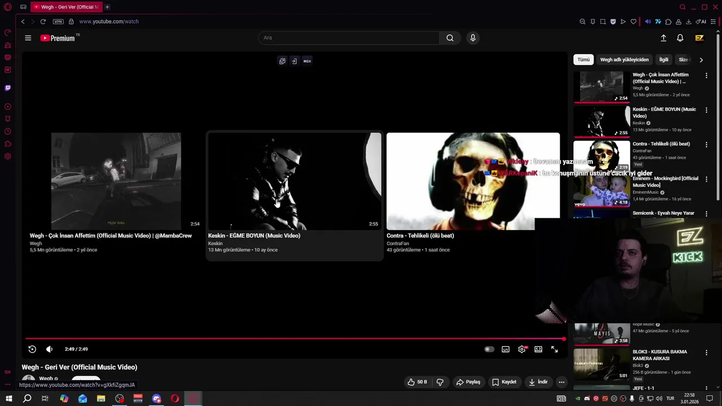The height and width of the screenshot is (406, 722).
Task: Click the video progress bar
Action: pos(294,339)
